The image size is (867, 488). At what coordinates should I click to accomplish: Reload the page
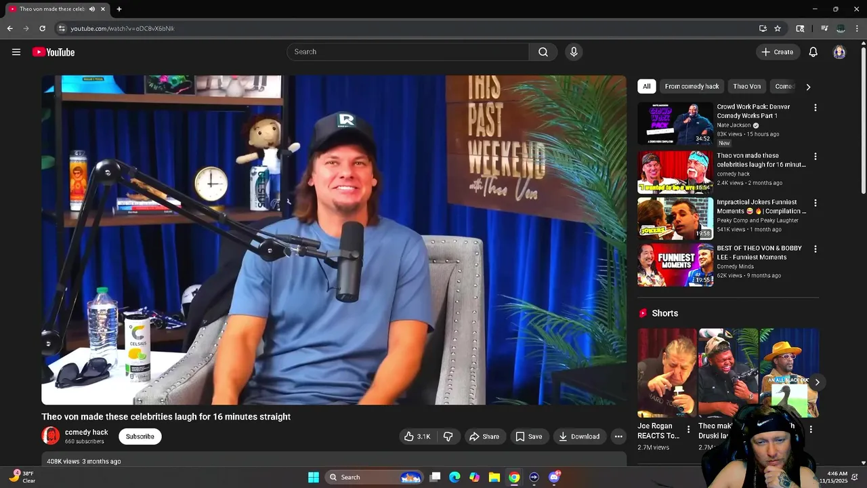(42, 28)
